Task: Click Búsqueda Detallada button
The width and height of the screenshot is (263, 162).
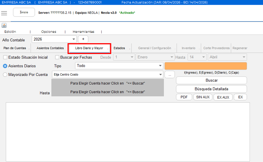Action: coord(212,89)
